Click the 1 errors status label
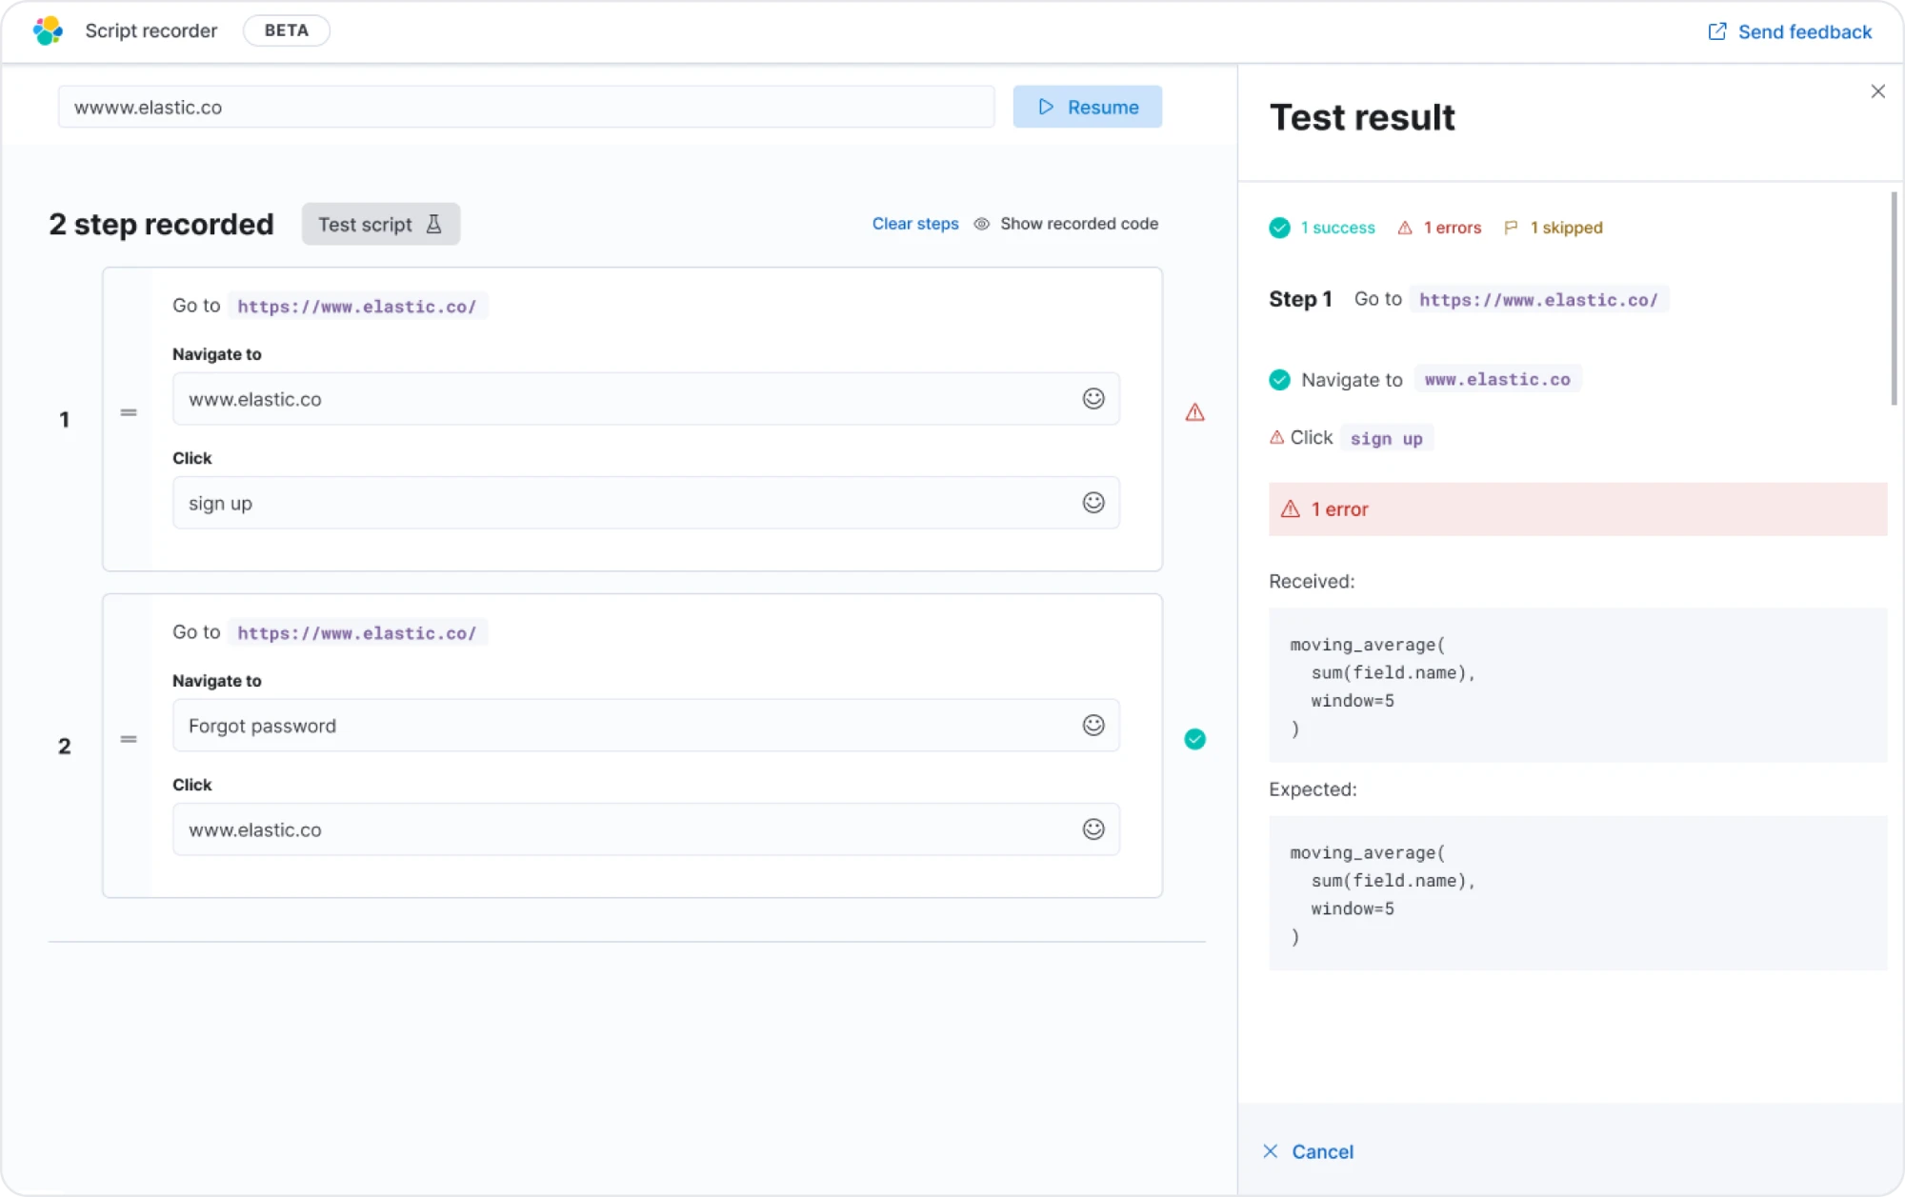This screenshot has width=1905, height=1197. pos(1439,228)
